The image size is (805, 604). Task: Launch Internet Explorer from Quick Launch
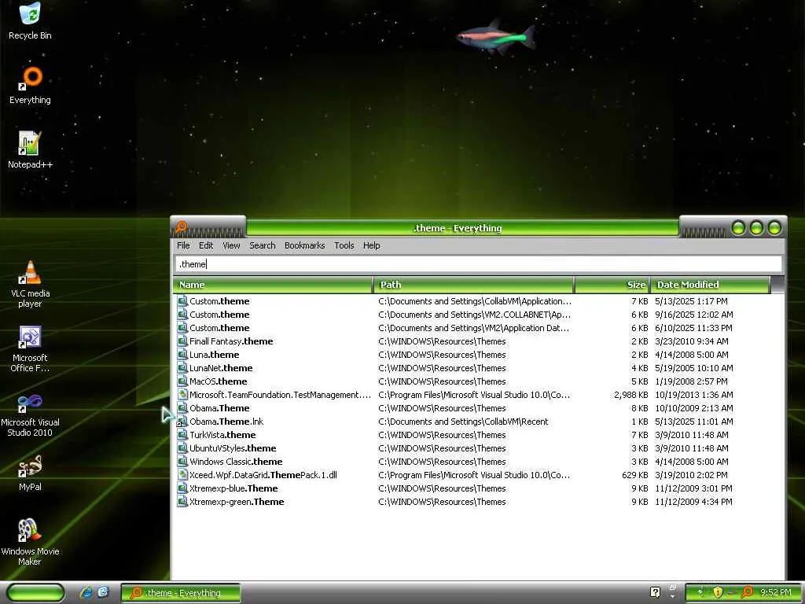pyautogui.click(x=86, y=592)
